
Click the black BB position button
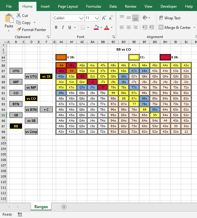[16, 126]
